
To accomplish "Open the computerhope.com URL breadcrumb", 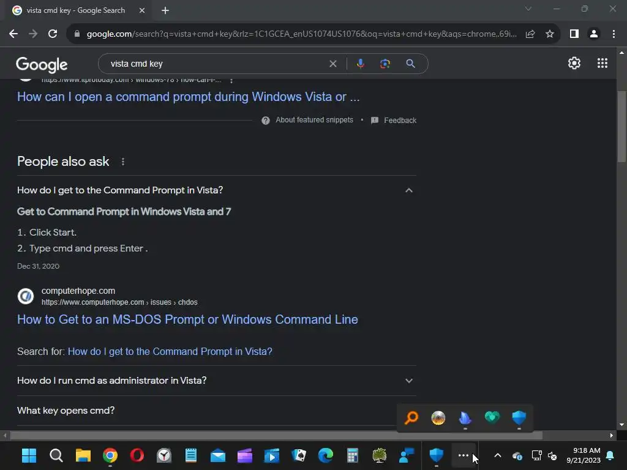I will [x=119, y=302].
